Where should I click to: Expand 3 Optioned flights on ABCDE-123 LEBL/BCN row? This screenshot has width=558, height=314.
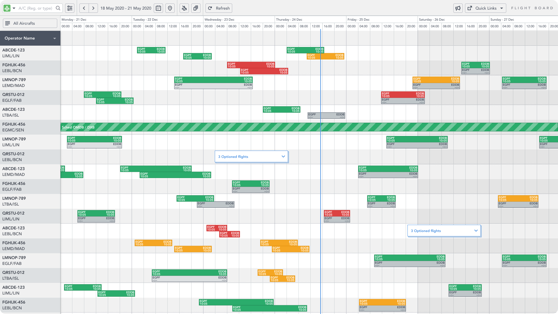tap(444, 231)
